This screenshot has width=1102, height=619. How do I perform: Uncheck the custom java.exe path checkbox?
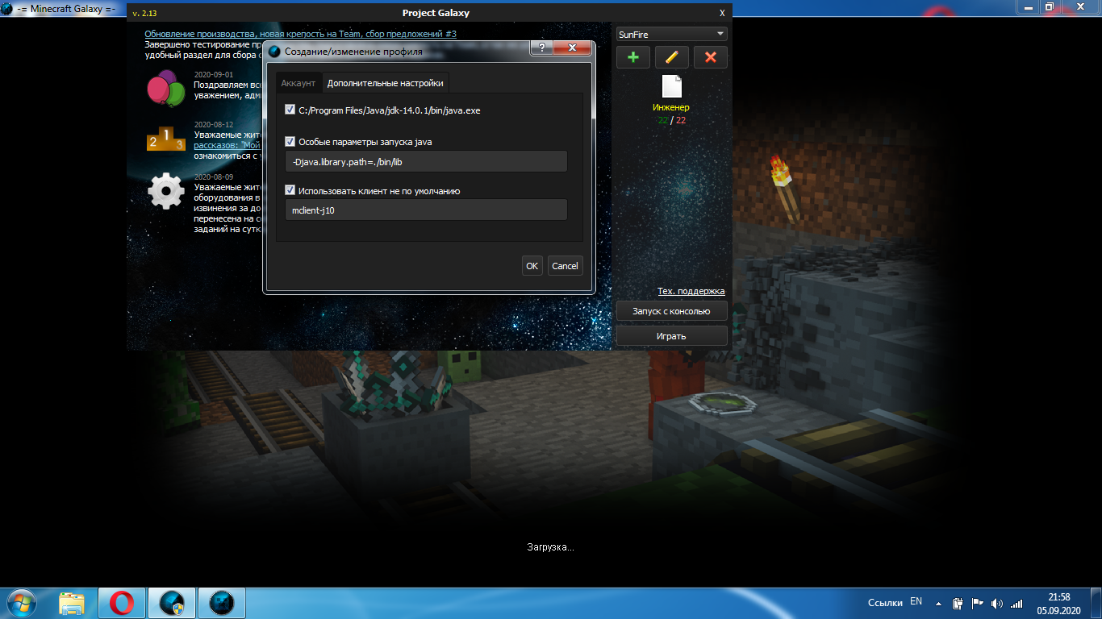tap(290, 110)
